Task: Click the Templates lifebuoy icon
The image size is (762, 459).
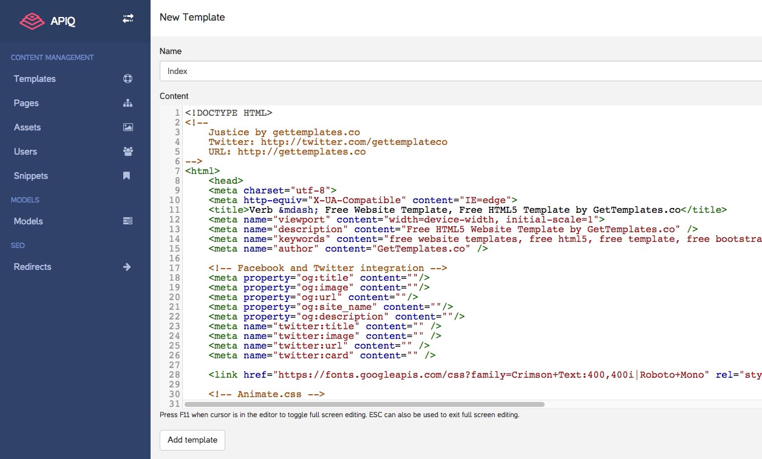Action: 128,79
